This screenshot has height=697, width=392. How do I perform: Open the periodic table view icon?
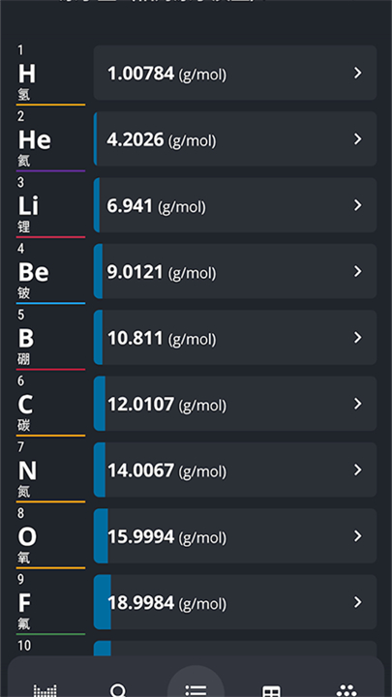coord(45,690)
